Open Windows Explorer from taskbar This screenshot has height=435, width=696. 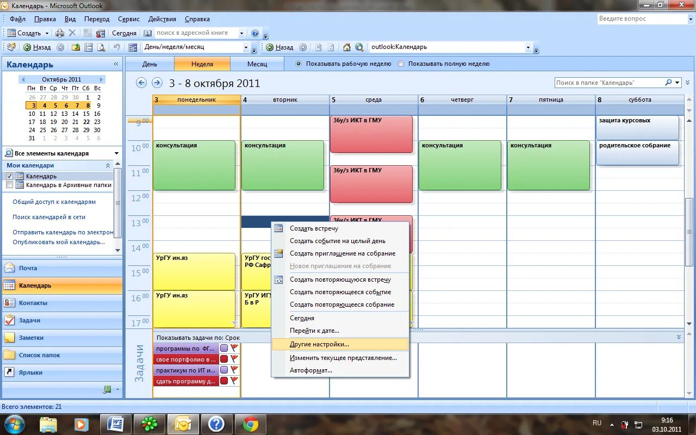48,424
